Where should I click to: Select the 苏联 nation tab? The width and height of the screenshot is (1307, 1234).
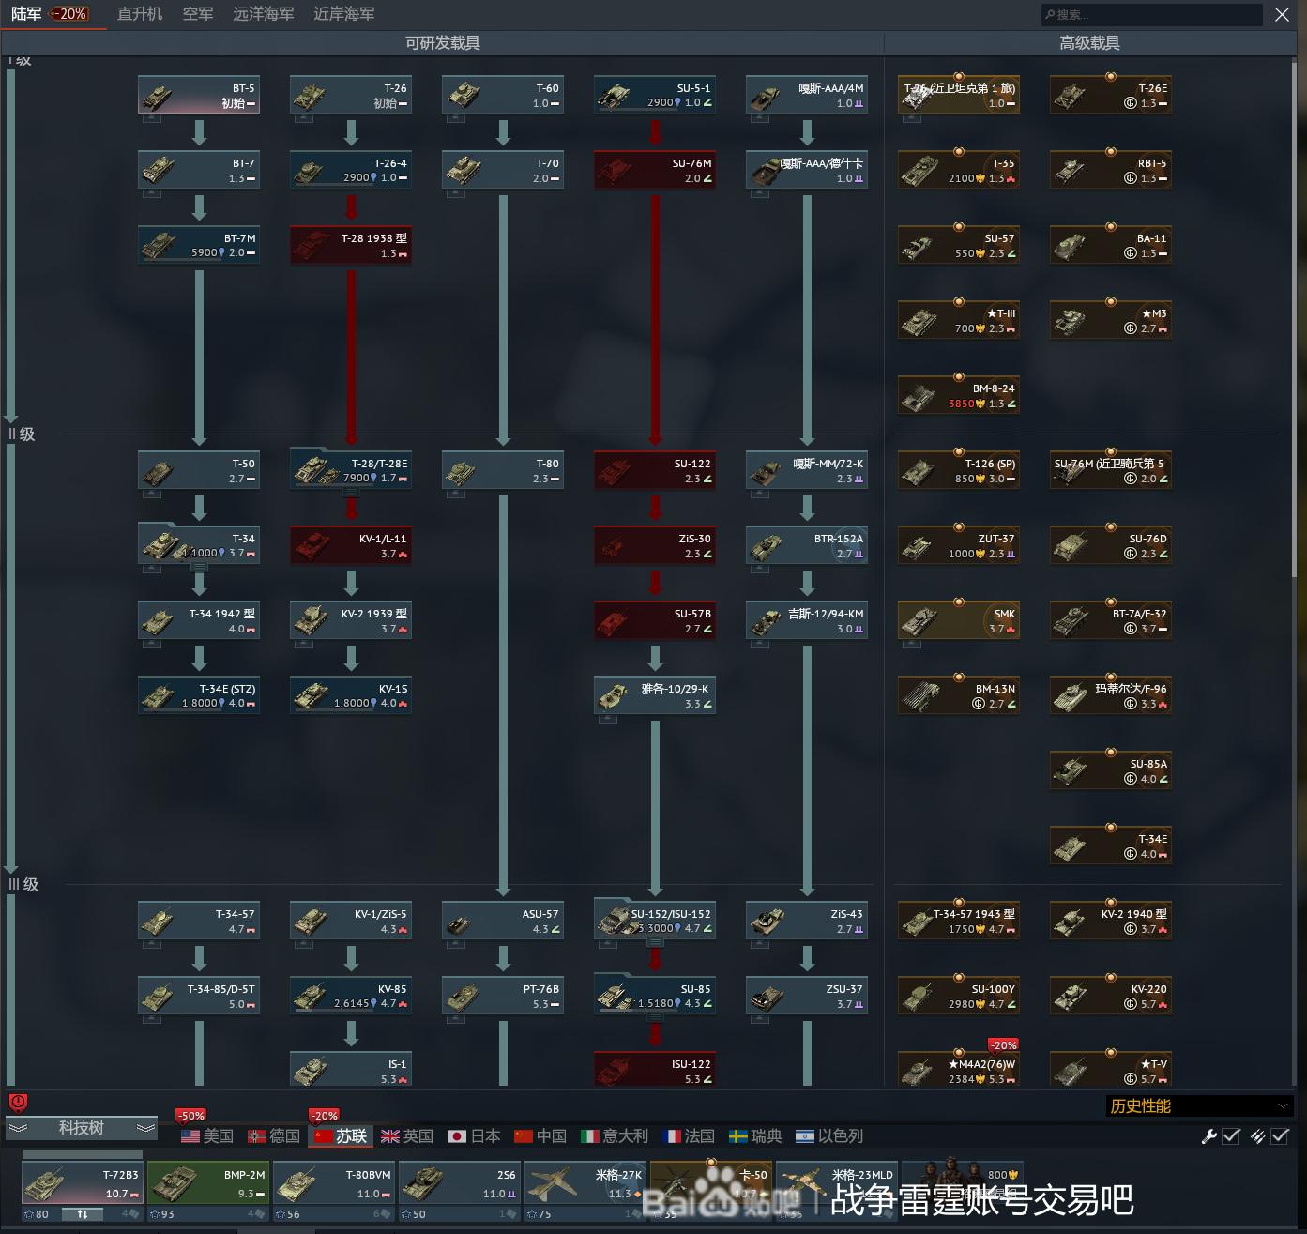click(341, 1136)
